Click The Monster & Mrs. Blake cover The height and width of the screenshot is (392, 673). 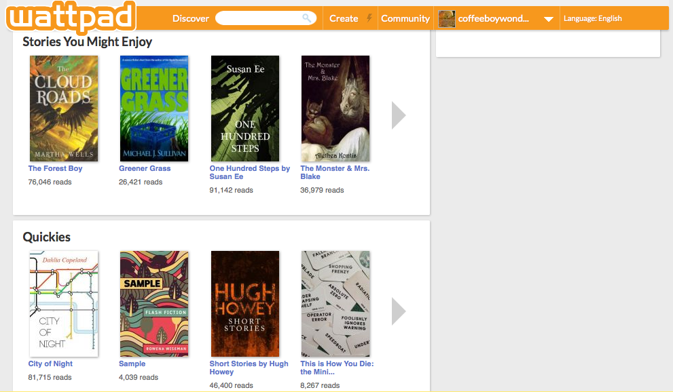[335, 109]
